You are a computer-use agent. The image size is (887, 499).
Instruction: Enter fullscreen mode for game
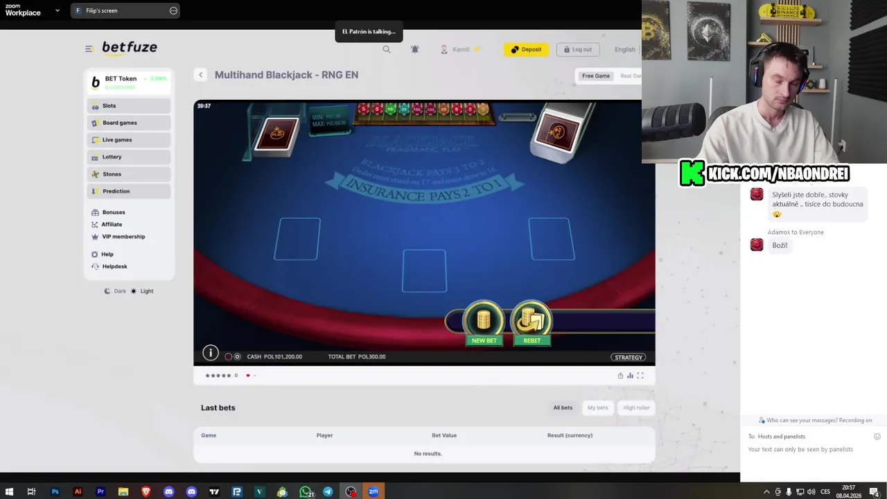tap(640, 376)
